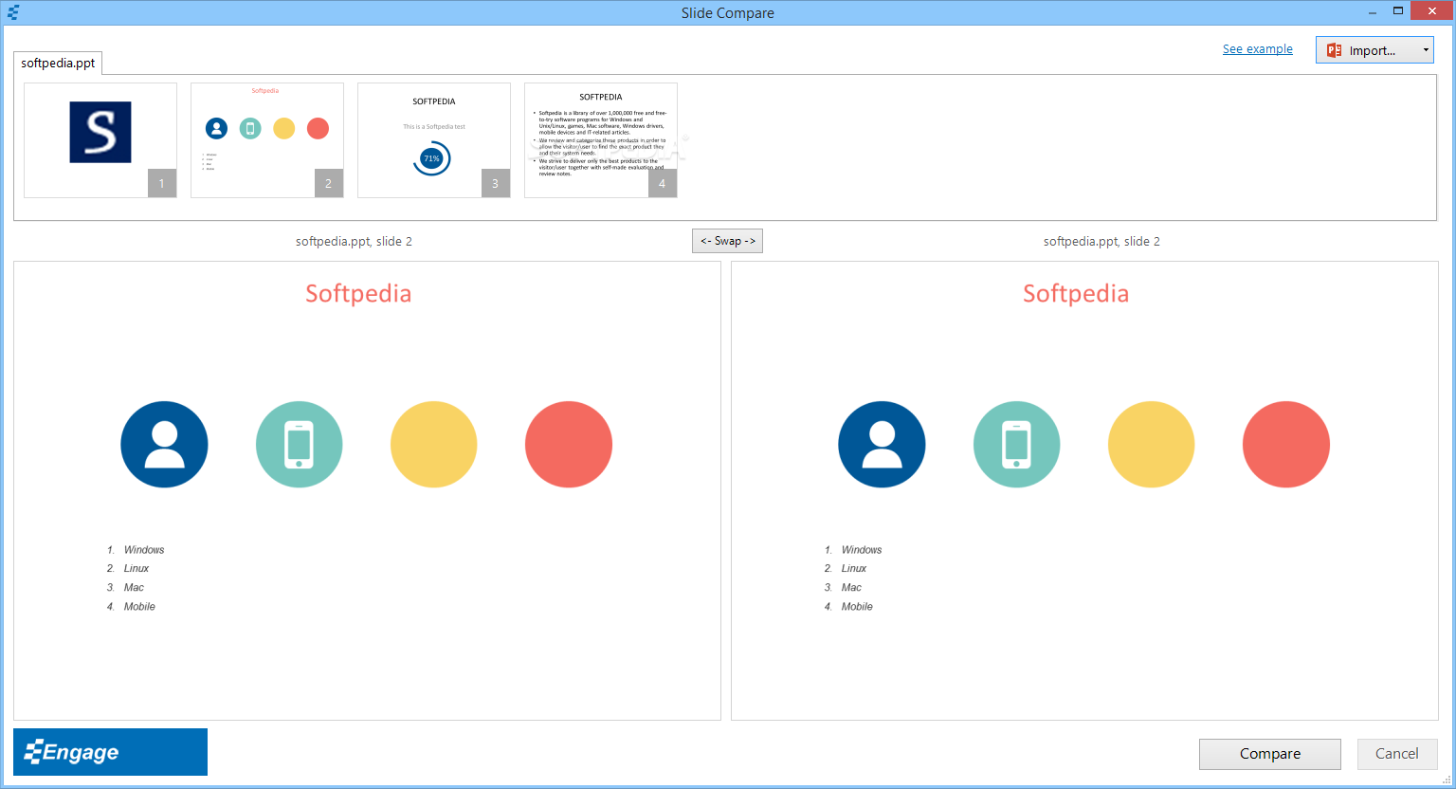The height and width of the screenshot is (789, 1456).
Task: Click 'Windows' list item in left slide
Action: coord(144,550)
